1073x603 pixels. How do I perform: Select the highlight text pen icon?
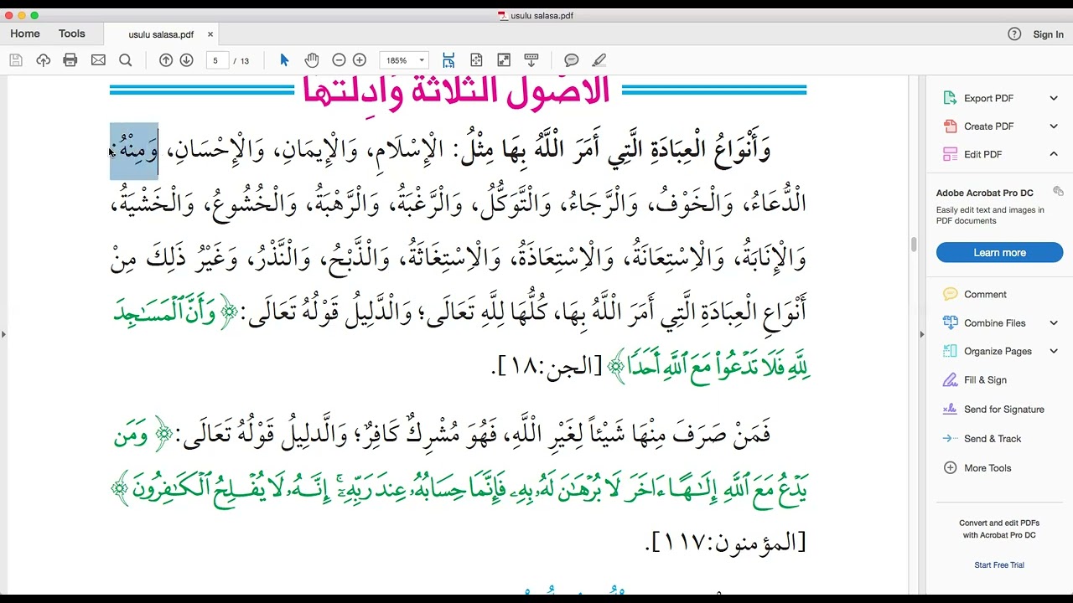tap(599, 60)
